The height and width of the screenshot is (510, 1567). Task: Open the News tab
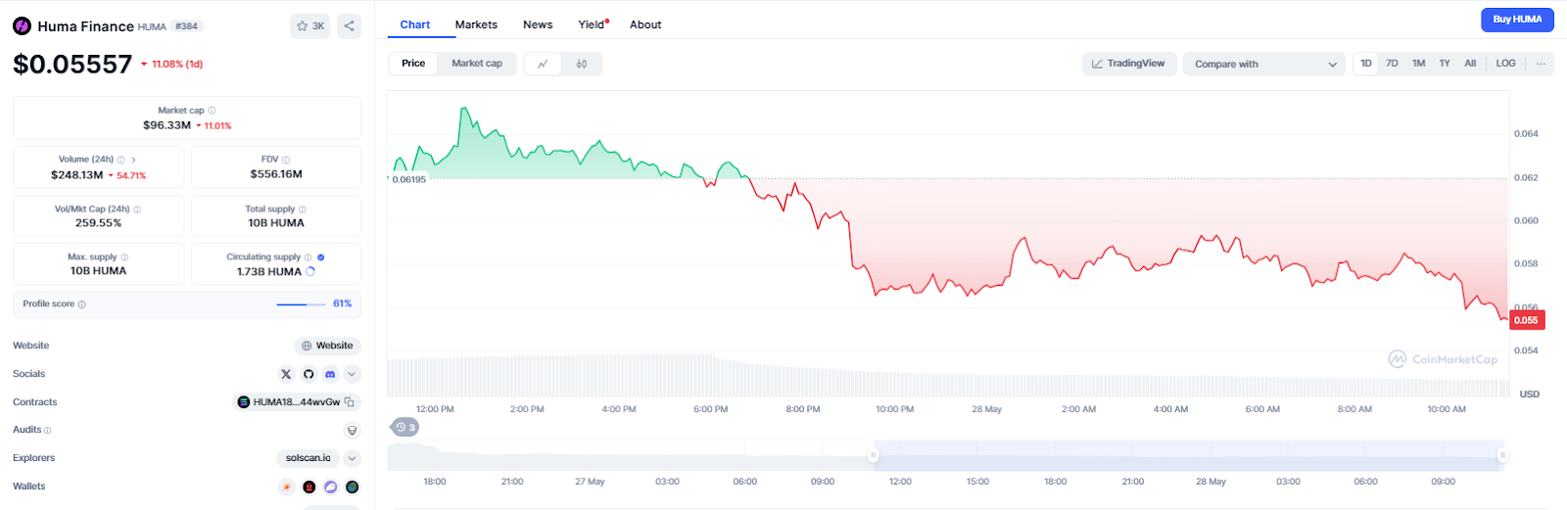click(x=538, y=24)
